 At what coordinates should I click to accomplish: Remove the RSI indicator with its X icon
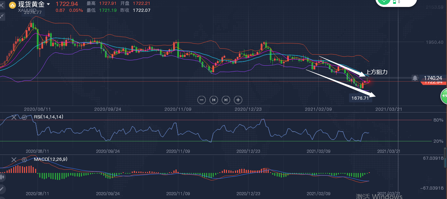(14, 117)
